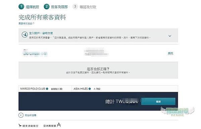Viewport: 201px width, 129px height.
Task: Click the 更改 link for the passenger
Action: pos(170,53)
